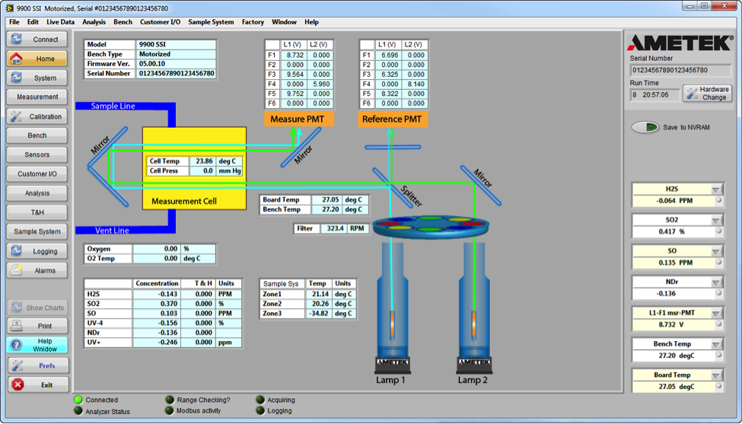The image size is (742, 424).
Task: Open the H2S parameter dropdown
Action: tap(716, 190)
